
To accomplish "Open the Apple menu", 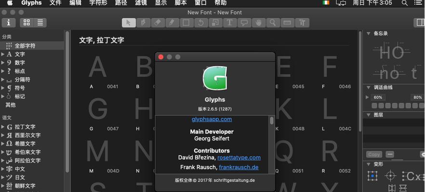I will coord(10,3).
